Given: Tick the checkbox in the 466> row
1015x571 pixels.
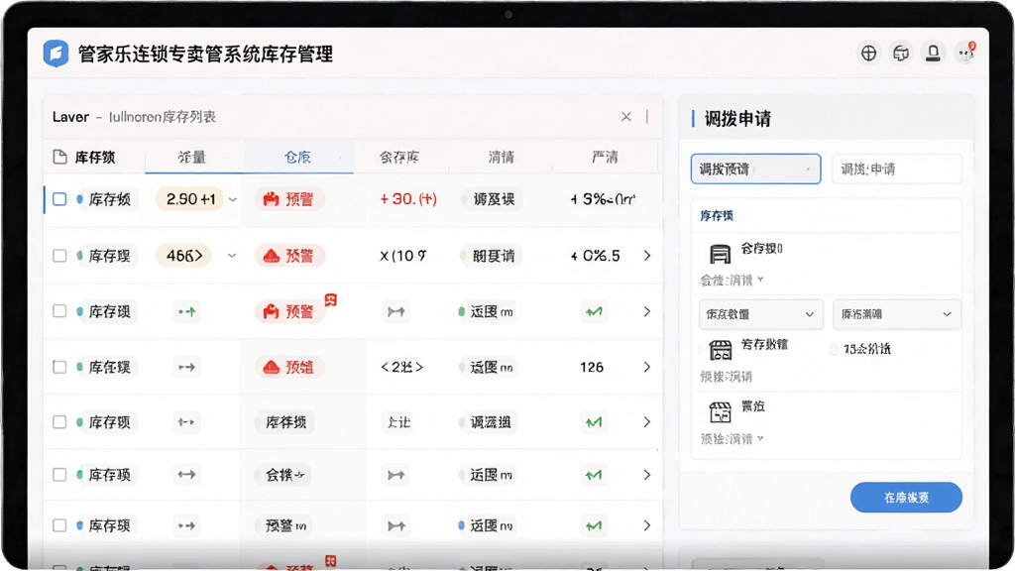Looking at the screenshot, I should [59, 256].
